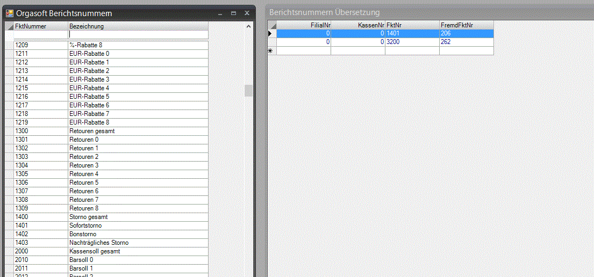
Task: Select the new-row asterisk row header
Action: pos(271,51)
